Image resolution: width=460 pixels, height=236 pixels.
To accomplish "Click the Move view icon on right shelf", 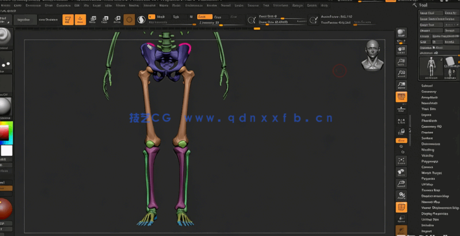I will click(x=401, y=172).
